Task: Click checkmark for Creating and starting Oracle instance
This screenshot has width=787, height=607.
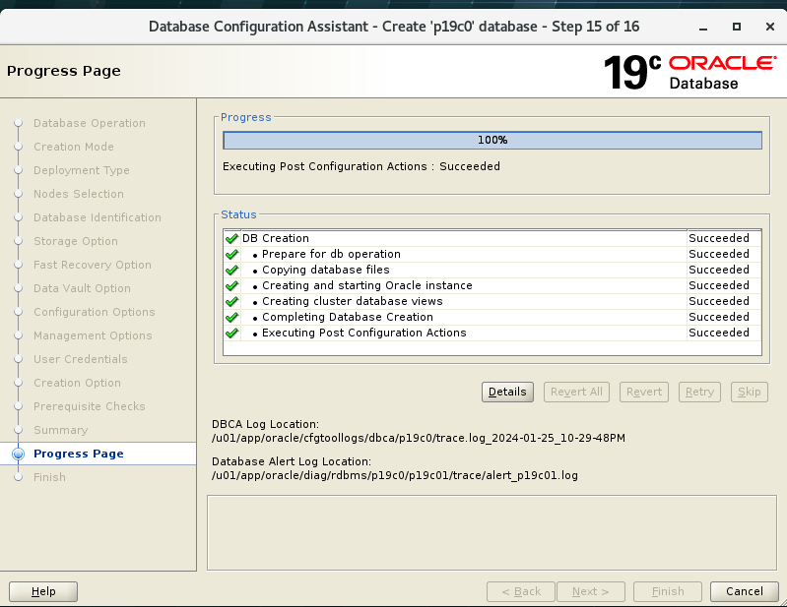Action: coord(231,285)
